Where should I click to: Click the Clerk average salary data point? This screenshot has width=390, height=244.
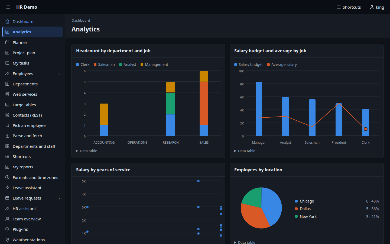tap(366, 129)
